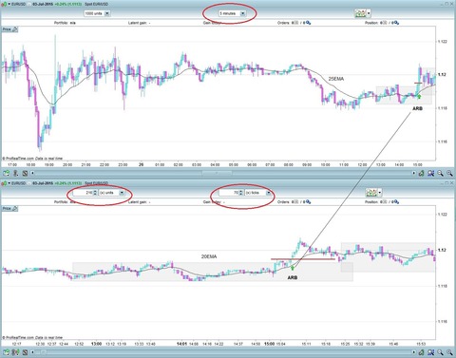This screenshot has width=456, height=358.
Task: Click the second bottom-left toolbar icon of bottom chart
Action: (15, 352)
